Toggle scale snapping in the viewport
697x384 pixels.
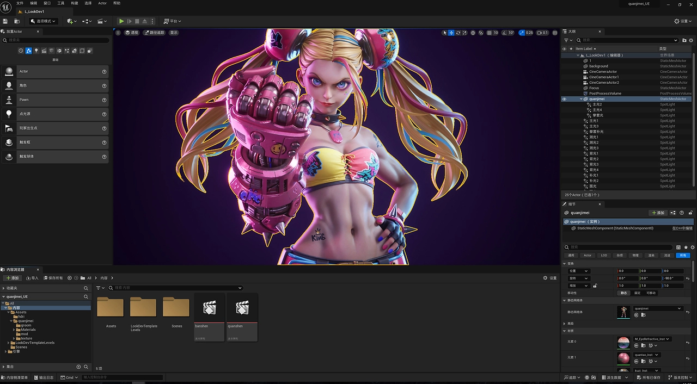click(x=522, y=33)
